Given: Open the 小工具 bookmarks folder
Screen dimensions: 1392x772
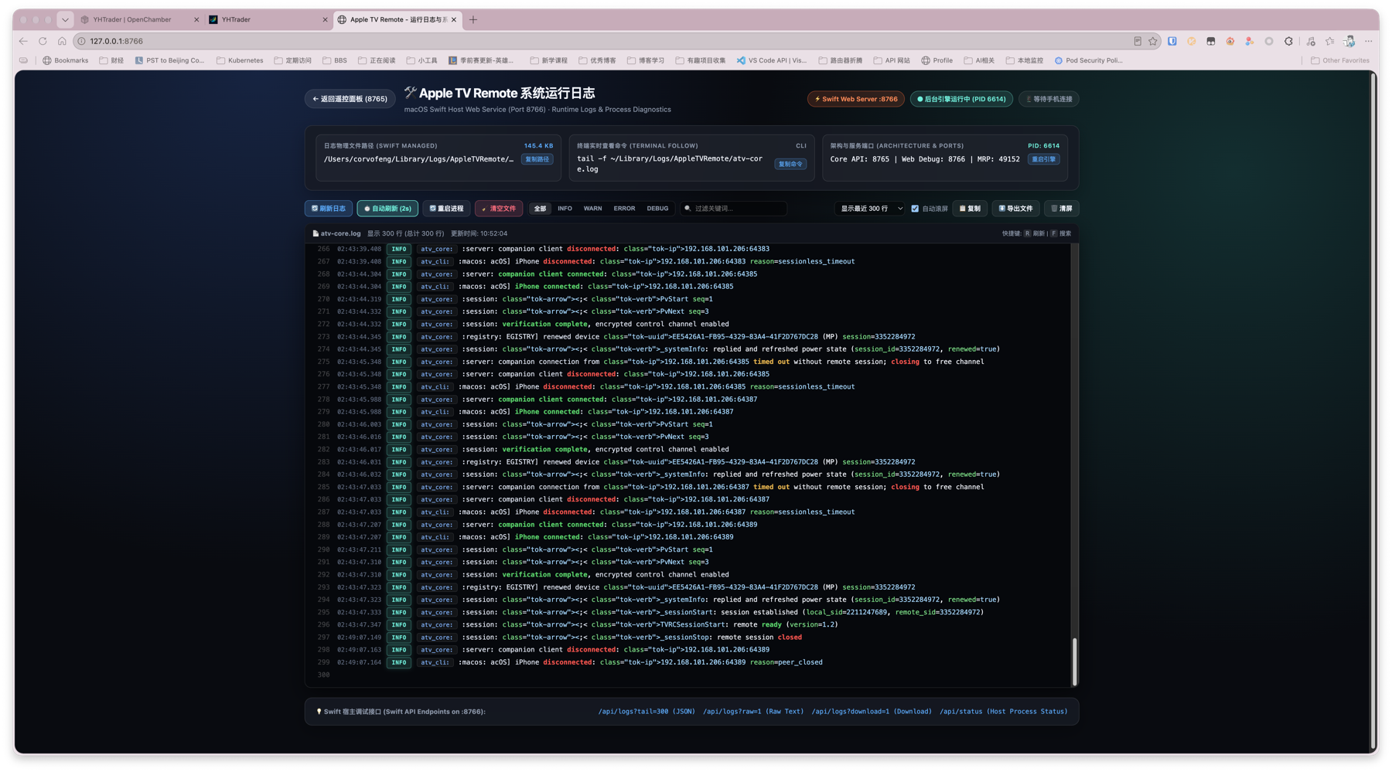Looking at the screenshot, I should (422, 60).
